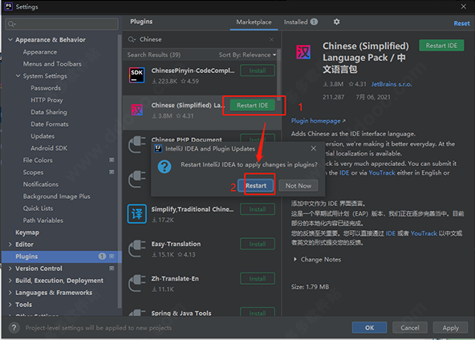Click the search magnifier in the settings search box
The height and width of the screenshot is (340, 475).
tap(11, 24)
